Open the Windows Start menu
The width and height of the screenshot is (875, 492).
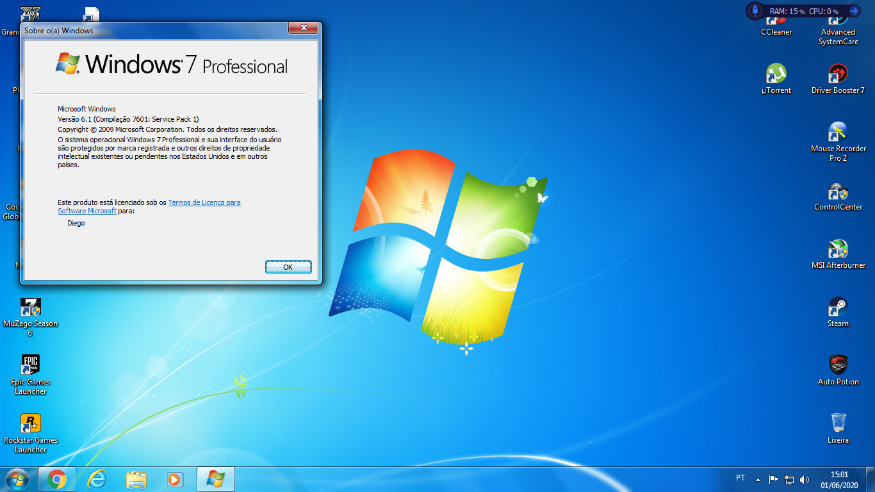[17, 479]
